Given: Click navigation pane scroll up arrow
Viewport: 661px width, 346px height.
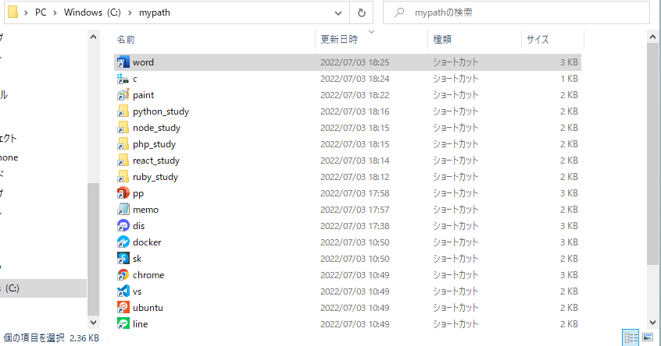Looking at the screenshot, I should tap(93, 37).
